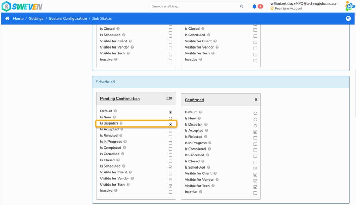356x205 pixels.
Task: Focus the Search anything field
Action: (194, 6)
